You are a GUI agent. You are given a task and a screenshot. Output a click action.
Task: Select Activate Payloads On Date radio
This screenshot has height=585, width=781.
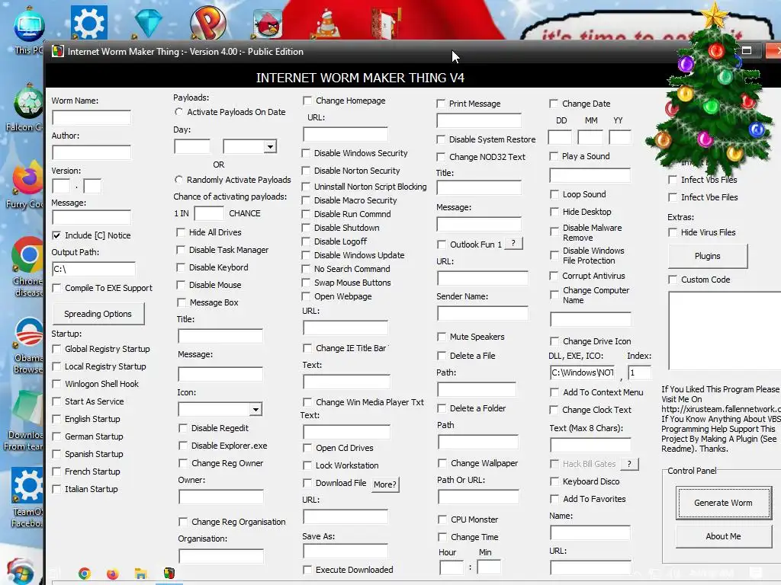click(x=178, y=112)
